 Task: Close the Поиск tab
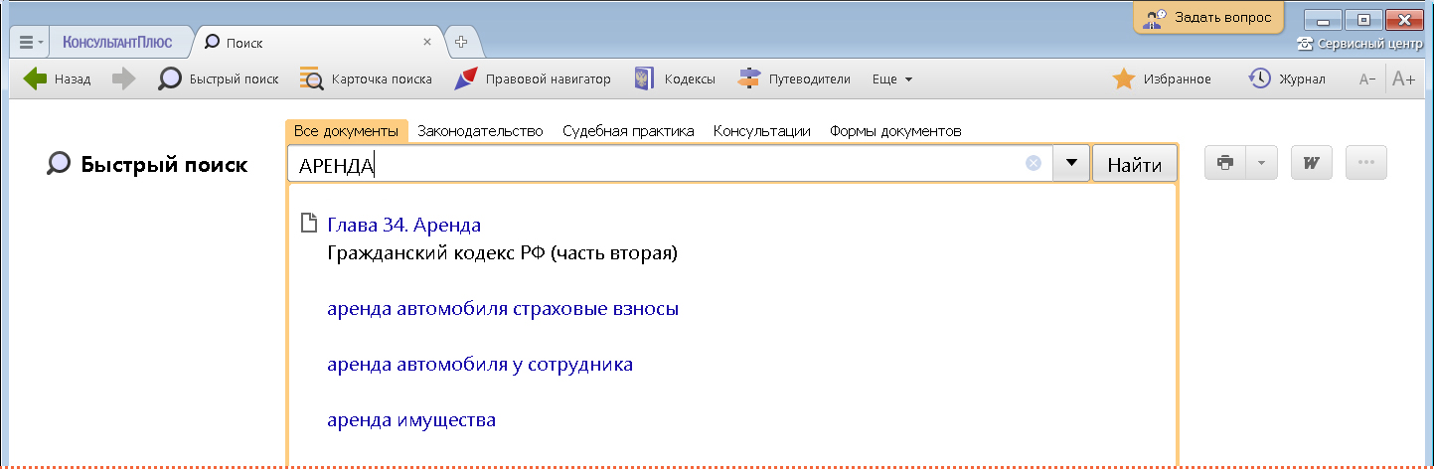click(x=427, y=43)
